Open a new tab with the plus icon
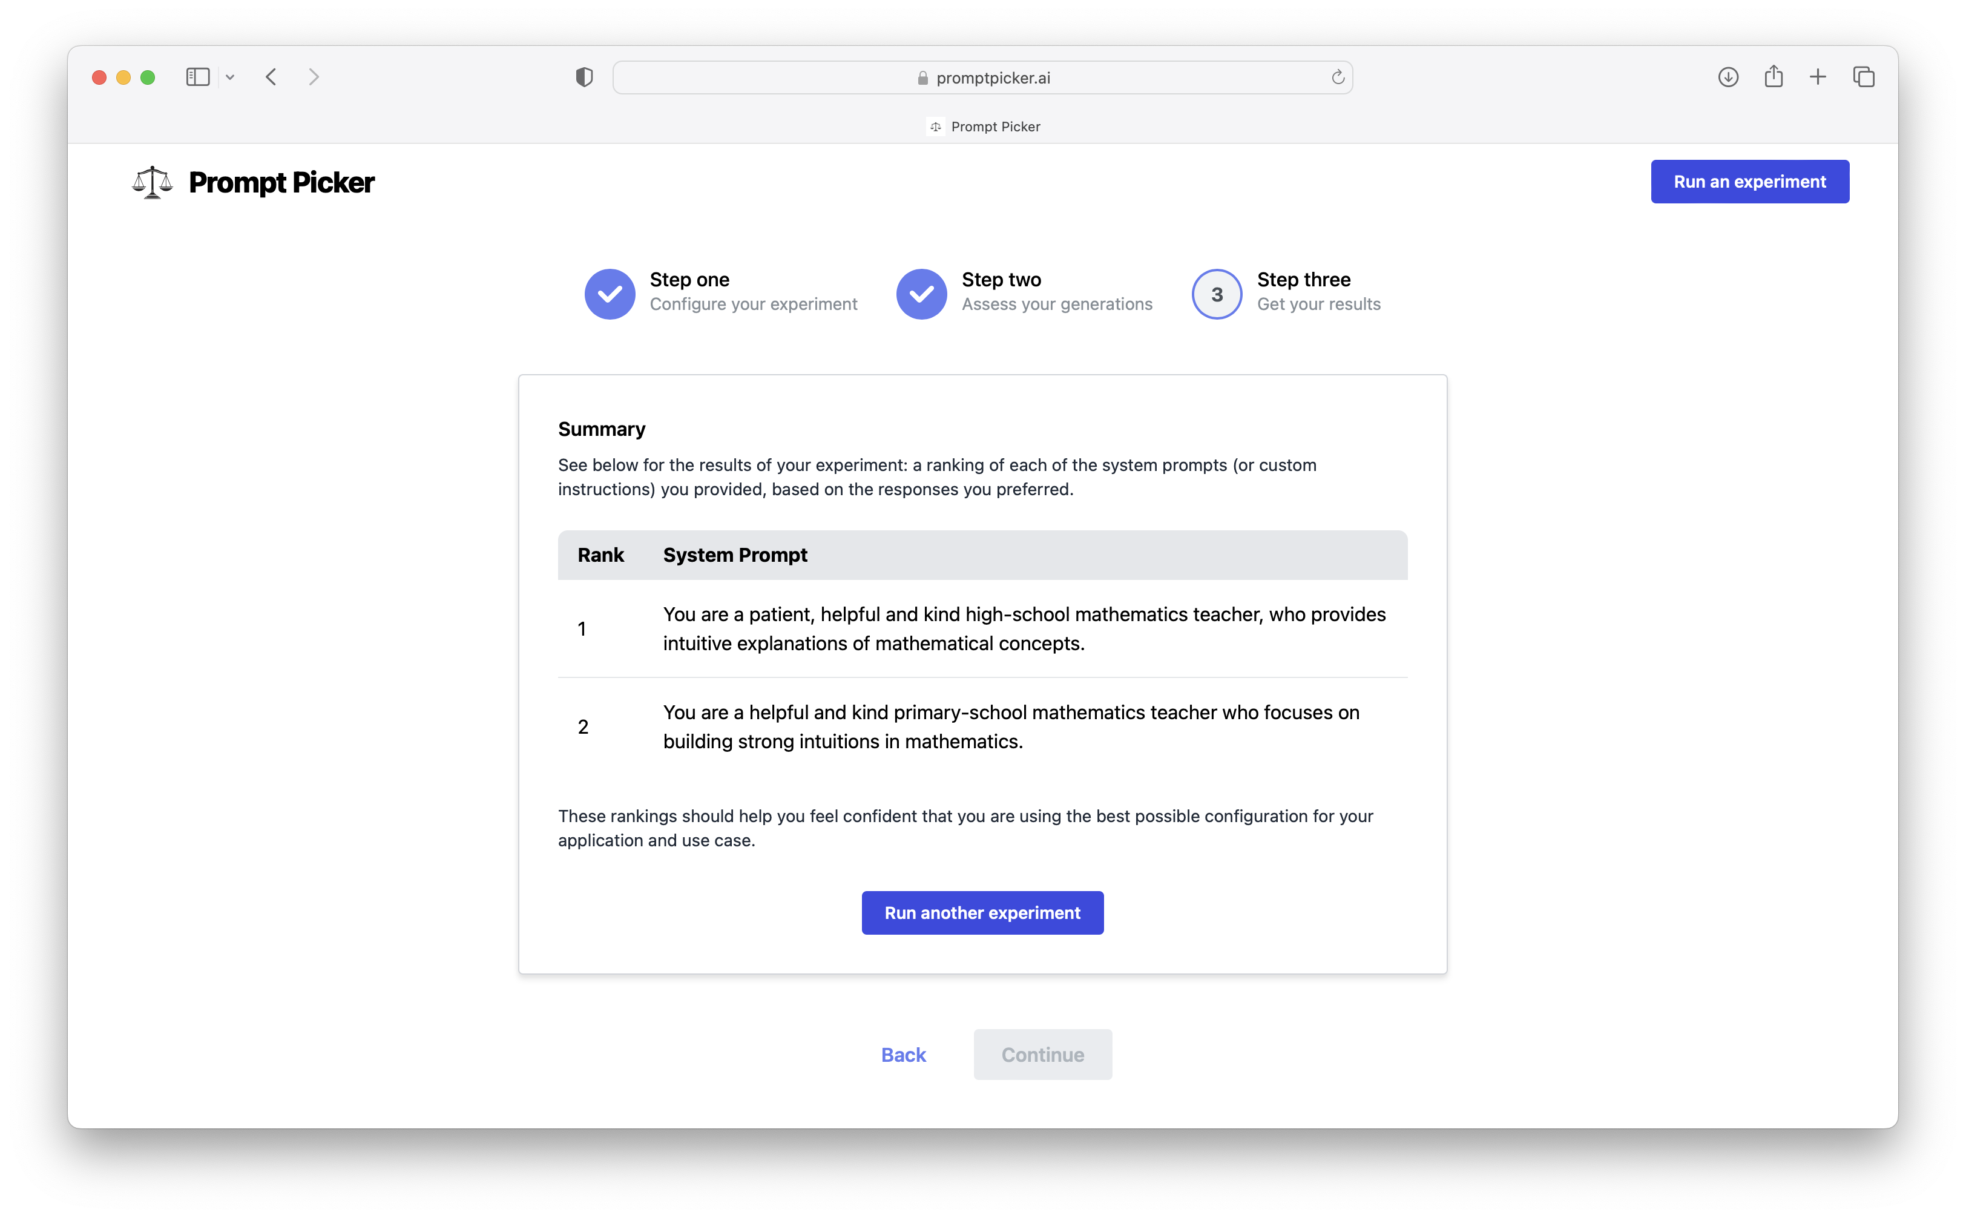1966x1218 pixels. click(1818, 77)
